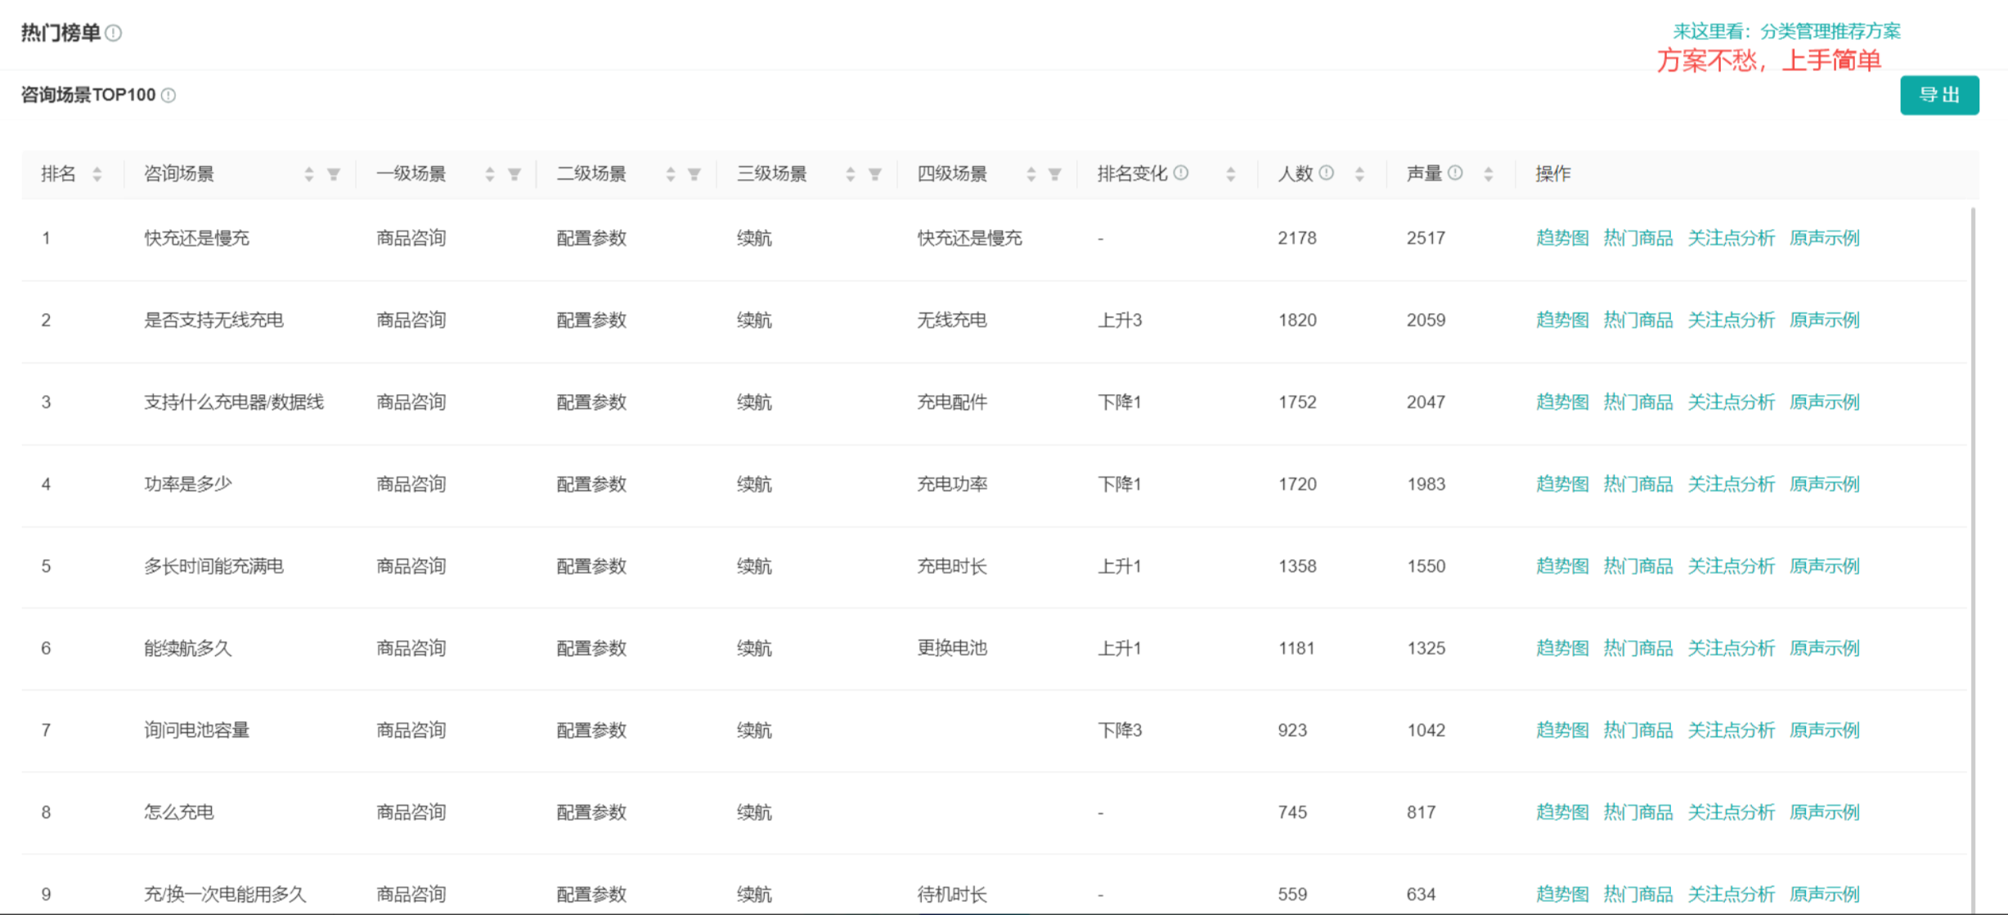The width and height of the screenshot is (2008, 915).
Task: Open 关注点分析 for 是否支持无线充电 row
Action: (x=1732, y=320)
